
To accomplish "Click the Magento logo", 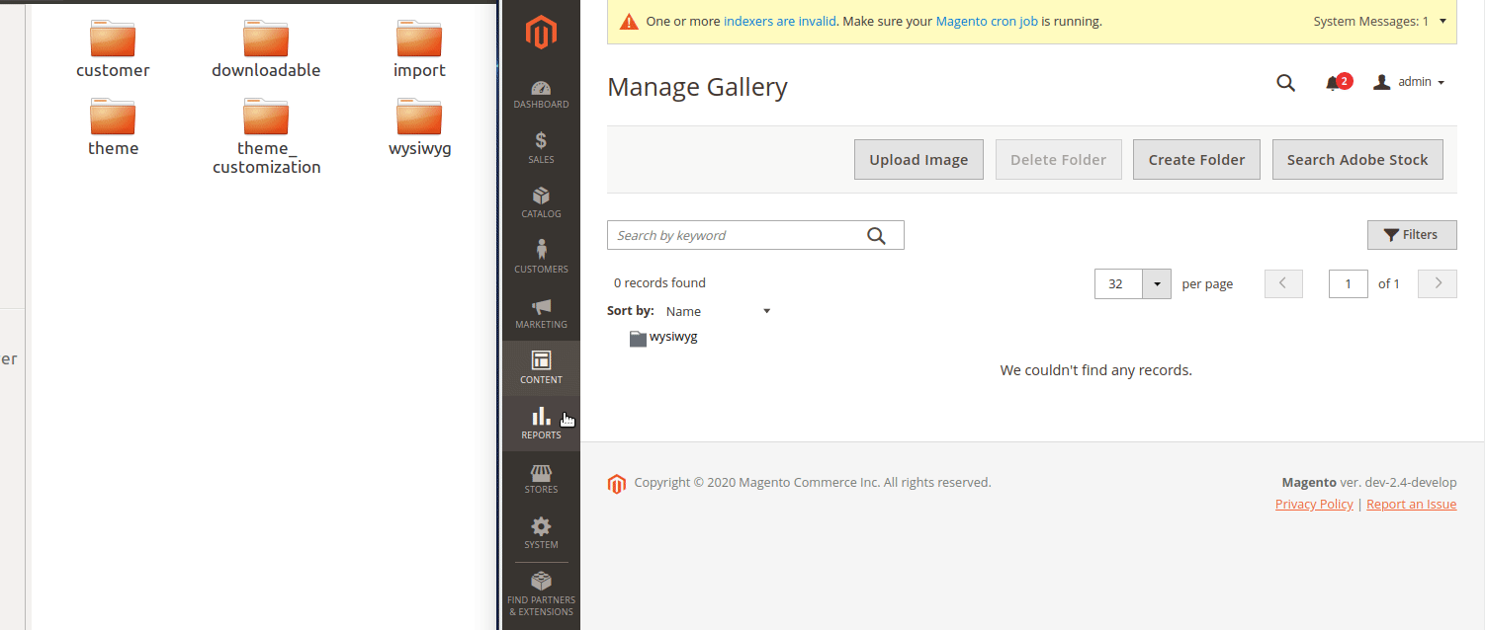I will [541, 33].
